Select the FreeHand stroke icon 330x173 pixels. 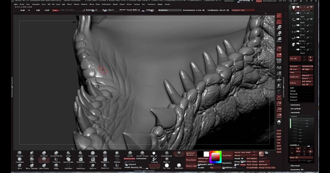[x=155, y=160]
